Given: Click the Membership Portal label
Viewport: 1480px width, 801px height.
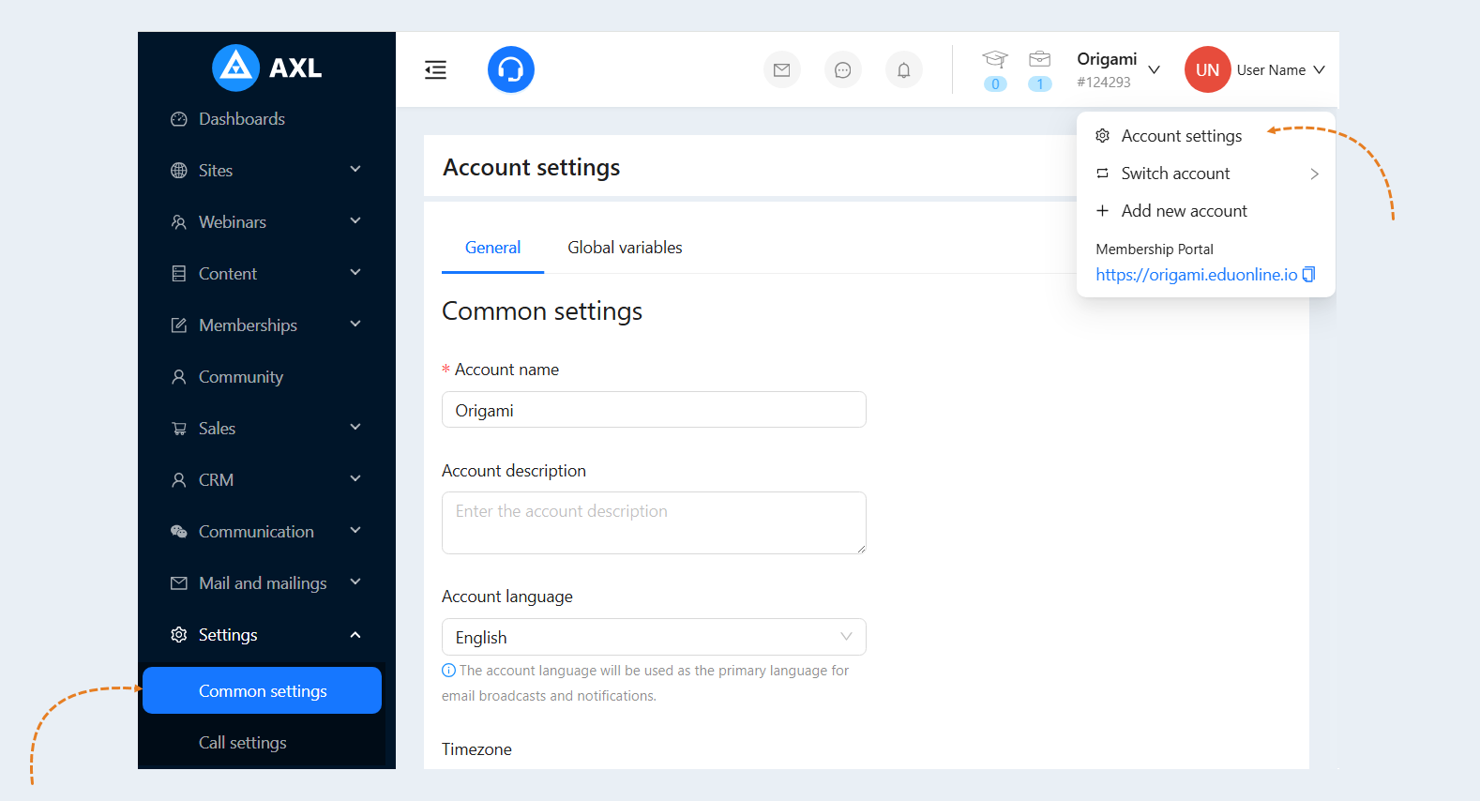Looking at the screenshot, I should coord(1155,249).
